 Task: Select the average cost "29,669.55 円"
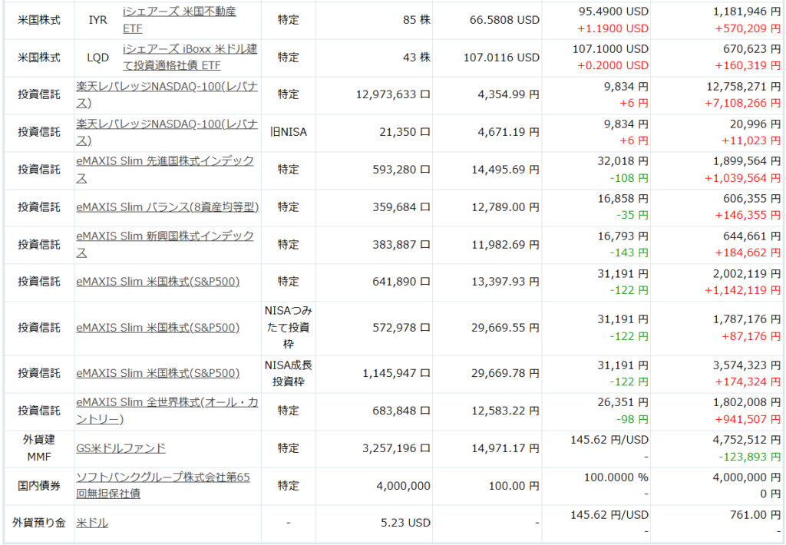tap(505, 328)
